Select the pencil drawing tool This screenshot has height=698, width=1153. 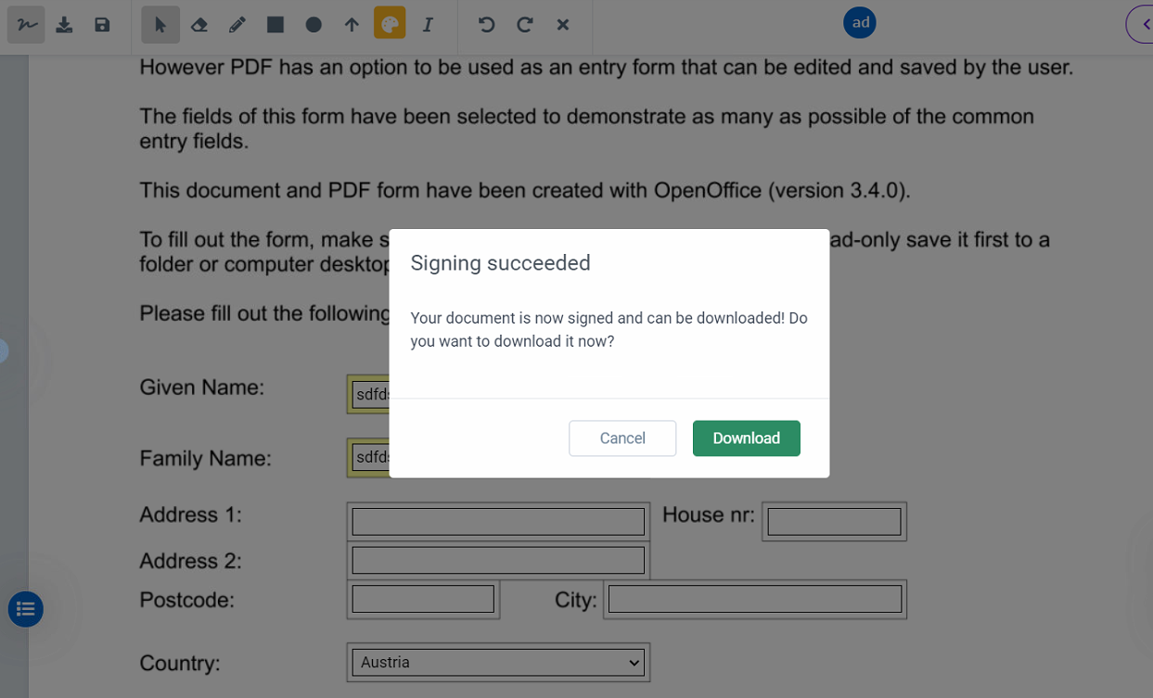(x=237, y=25)
